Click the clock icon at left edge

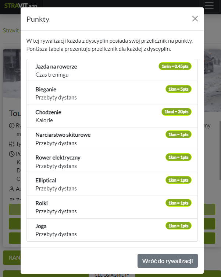tap(12, 154)
